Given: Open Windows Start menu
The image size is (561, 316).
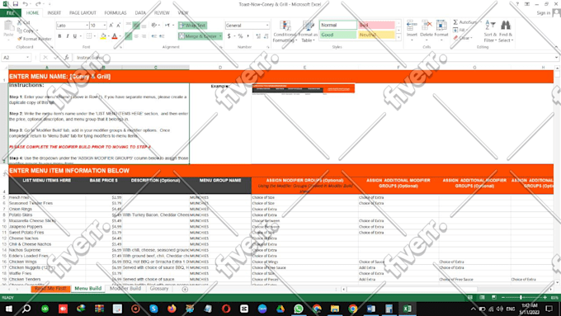Looking at the screenshot, I should click(x=8, y=309).
